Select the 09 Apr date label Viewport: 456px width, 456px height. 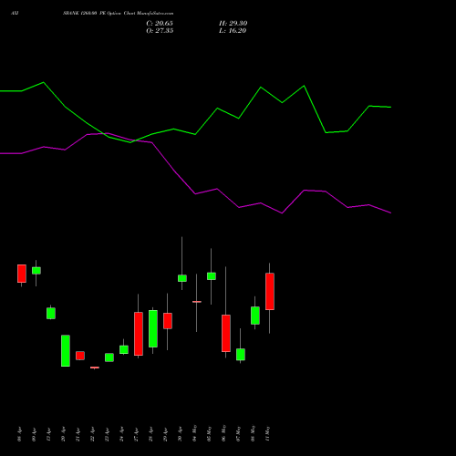(x=34, y=434)
